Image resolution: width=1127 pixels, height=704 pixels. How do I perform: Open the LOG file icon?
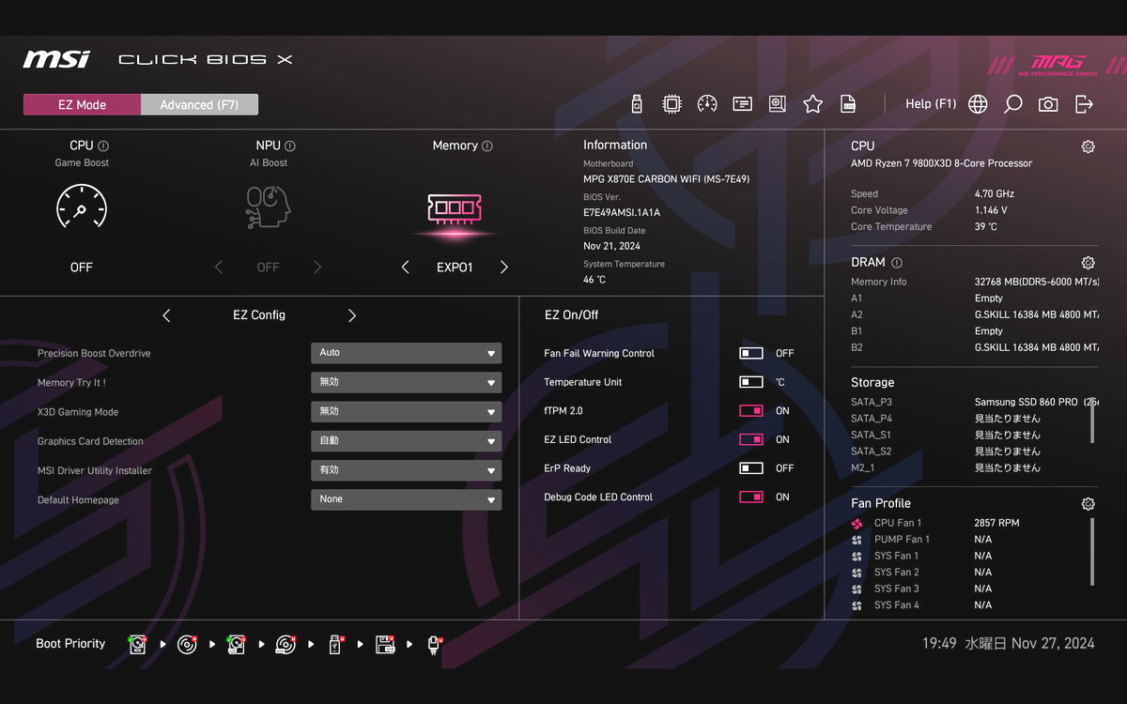point(848,104)
